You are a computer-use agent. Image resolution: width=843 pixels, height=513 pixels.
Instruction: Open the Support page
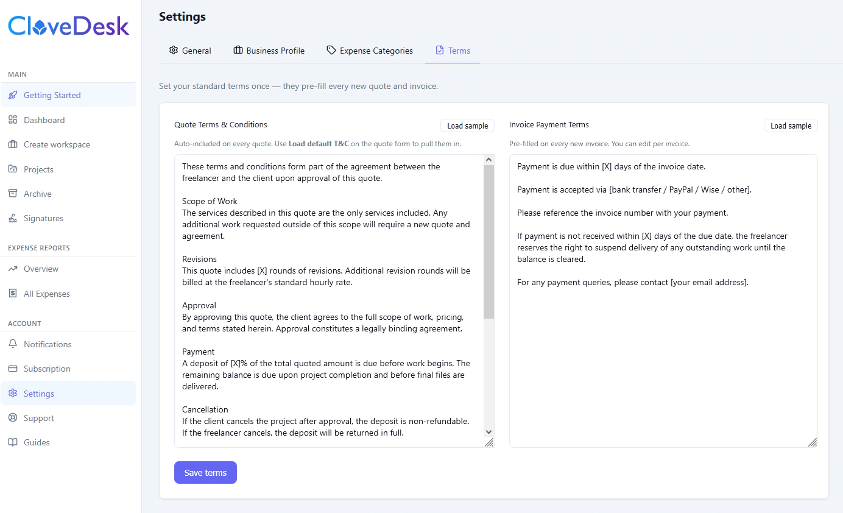click(68, 418)
